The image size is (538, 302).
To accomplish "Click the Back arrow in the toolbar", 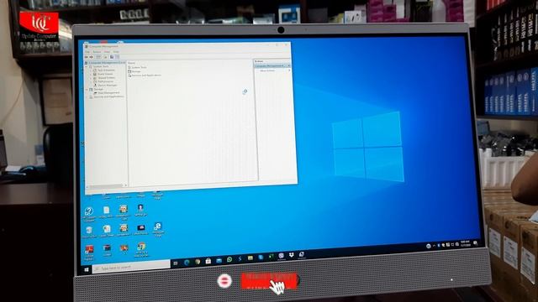I will pyautogui.click(x=87, y=57).
